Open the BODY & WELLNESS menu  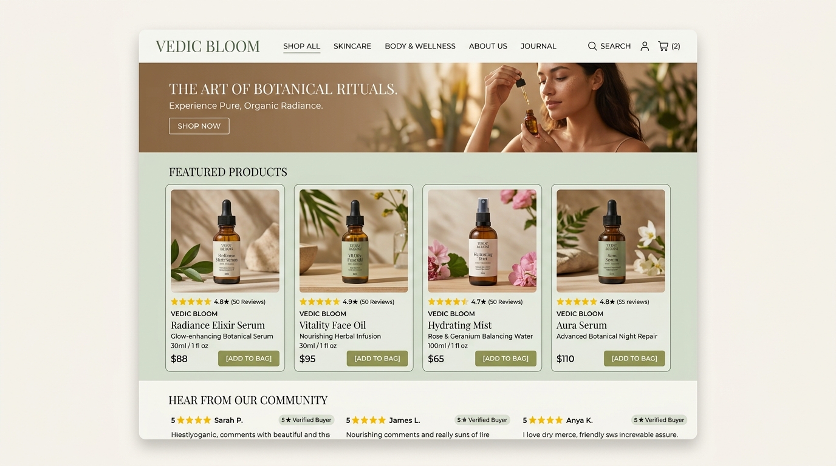pyautogui.click(x=420, y=46)
